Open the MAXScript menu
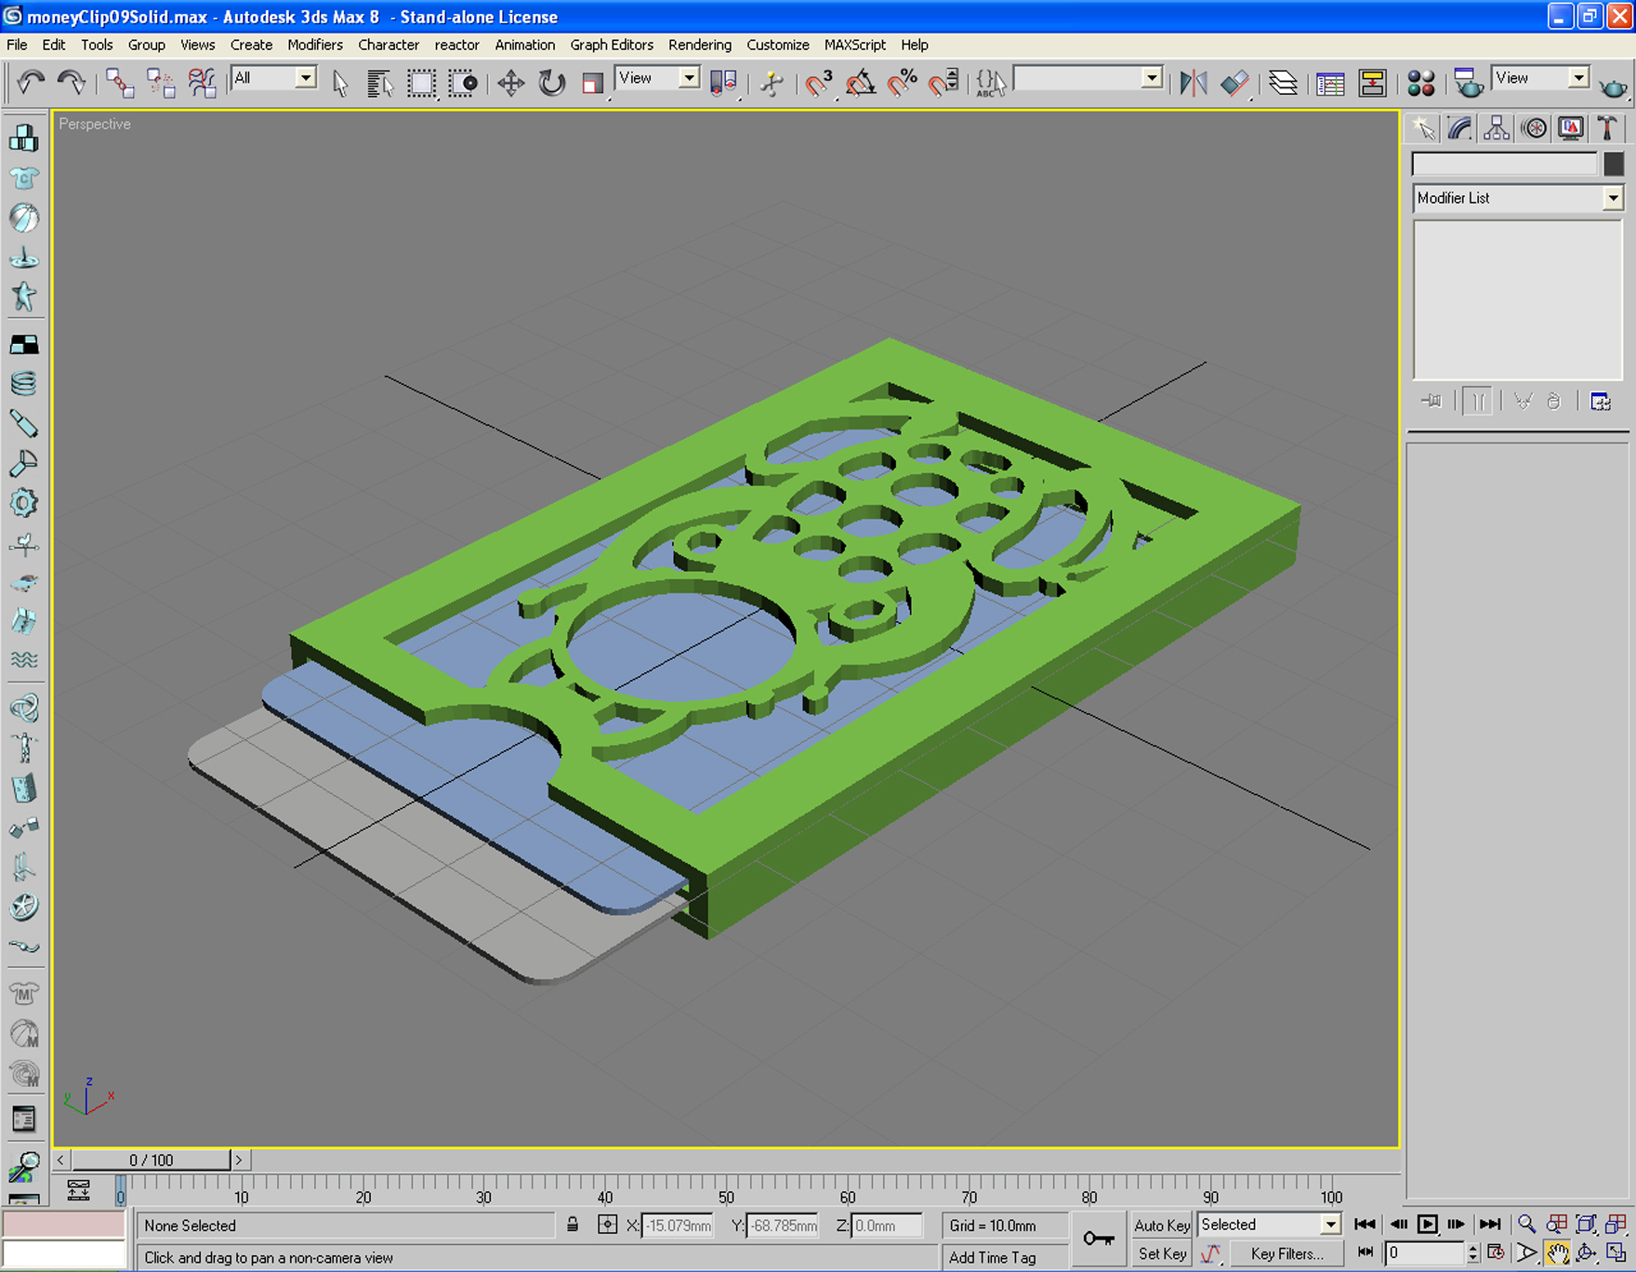The image size is (1636, 1272). [854, 45]
